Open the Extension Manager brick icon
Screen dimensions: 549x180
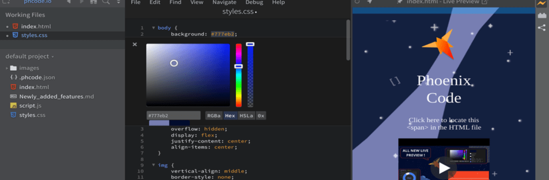(x=542, y=15)
